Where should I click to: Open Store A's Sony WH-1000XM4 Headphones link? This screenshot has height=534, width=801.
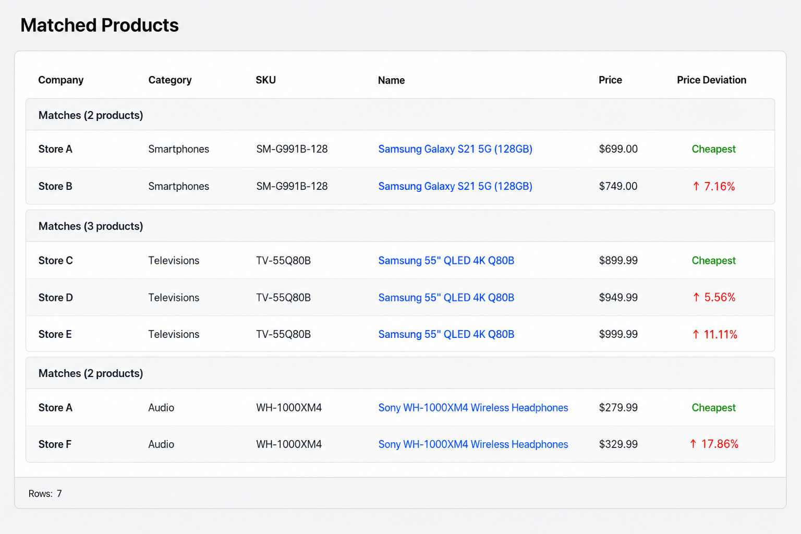click(473, 408)
